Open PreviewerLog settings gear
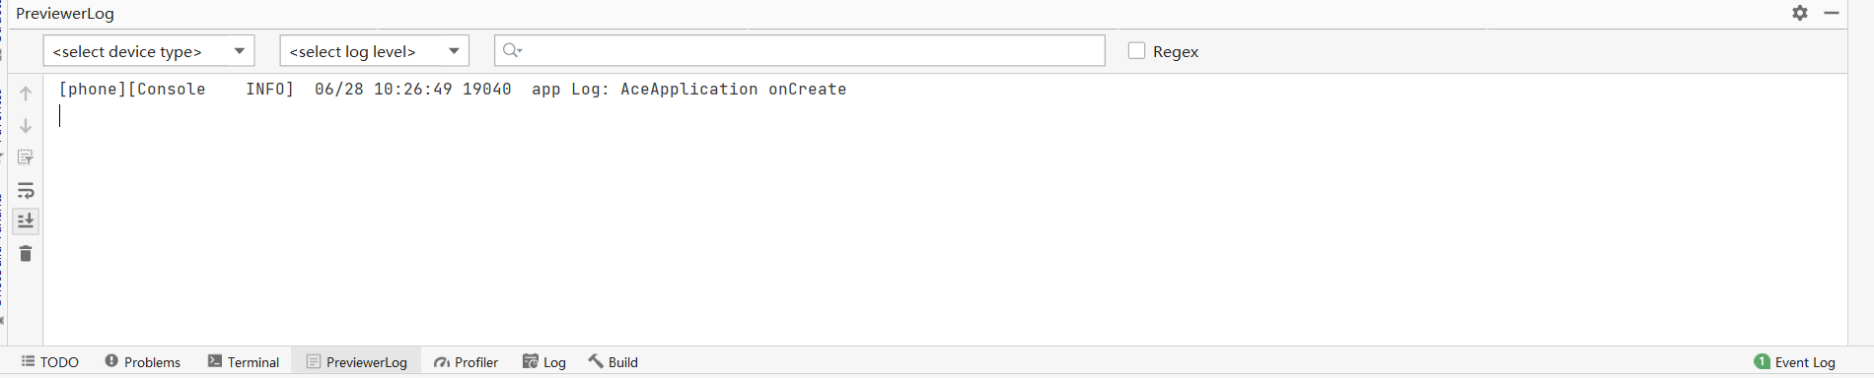This screenshot has width=1874, height=378. pyautogui.click(x=1800, y=13)
